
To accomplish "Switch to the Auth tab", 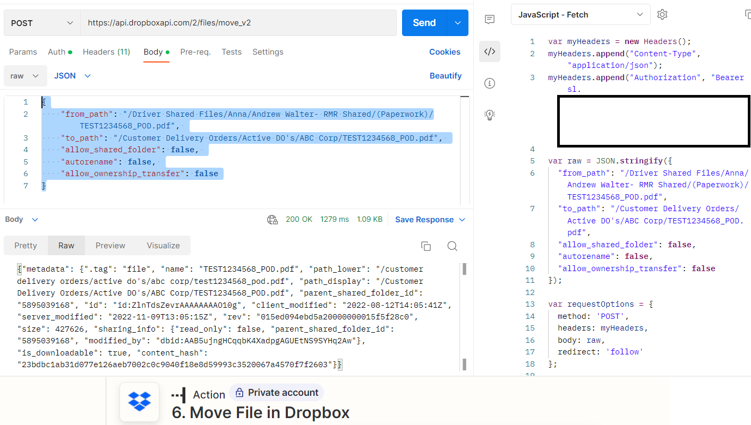I will (x=59, y=52).
